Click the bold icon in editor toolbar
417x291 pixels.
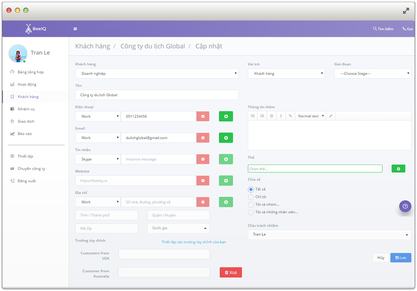point(271,116)
